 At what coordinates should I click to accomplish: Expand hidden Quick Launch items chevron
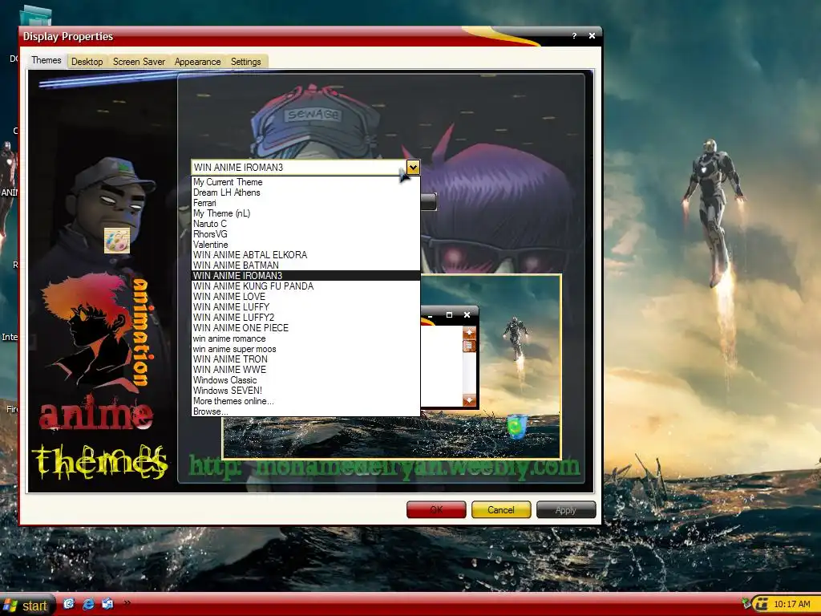tap(127, 603)
